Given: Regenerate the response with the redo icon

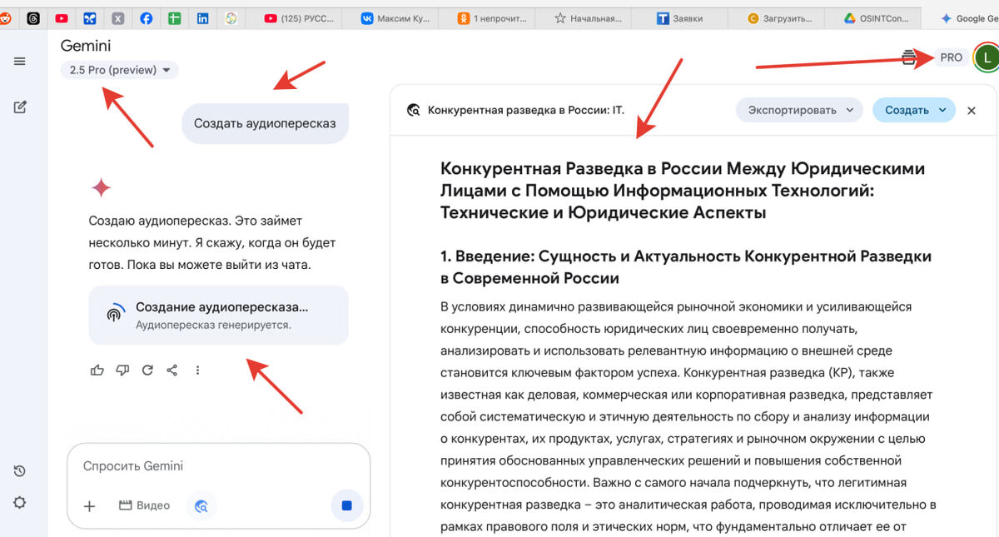Looking at the screenshot, I should pos(147,370).
